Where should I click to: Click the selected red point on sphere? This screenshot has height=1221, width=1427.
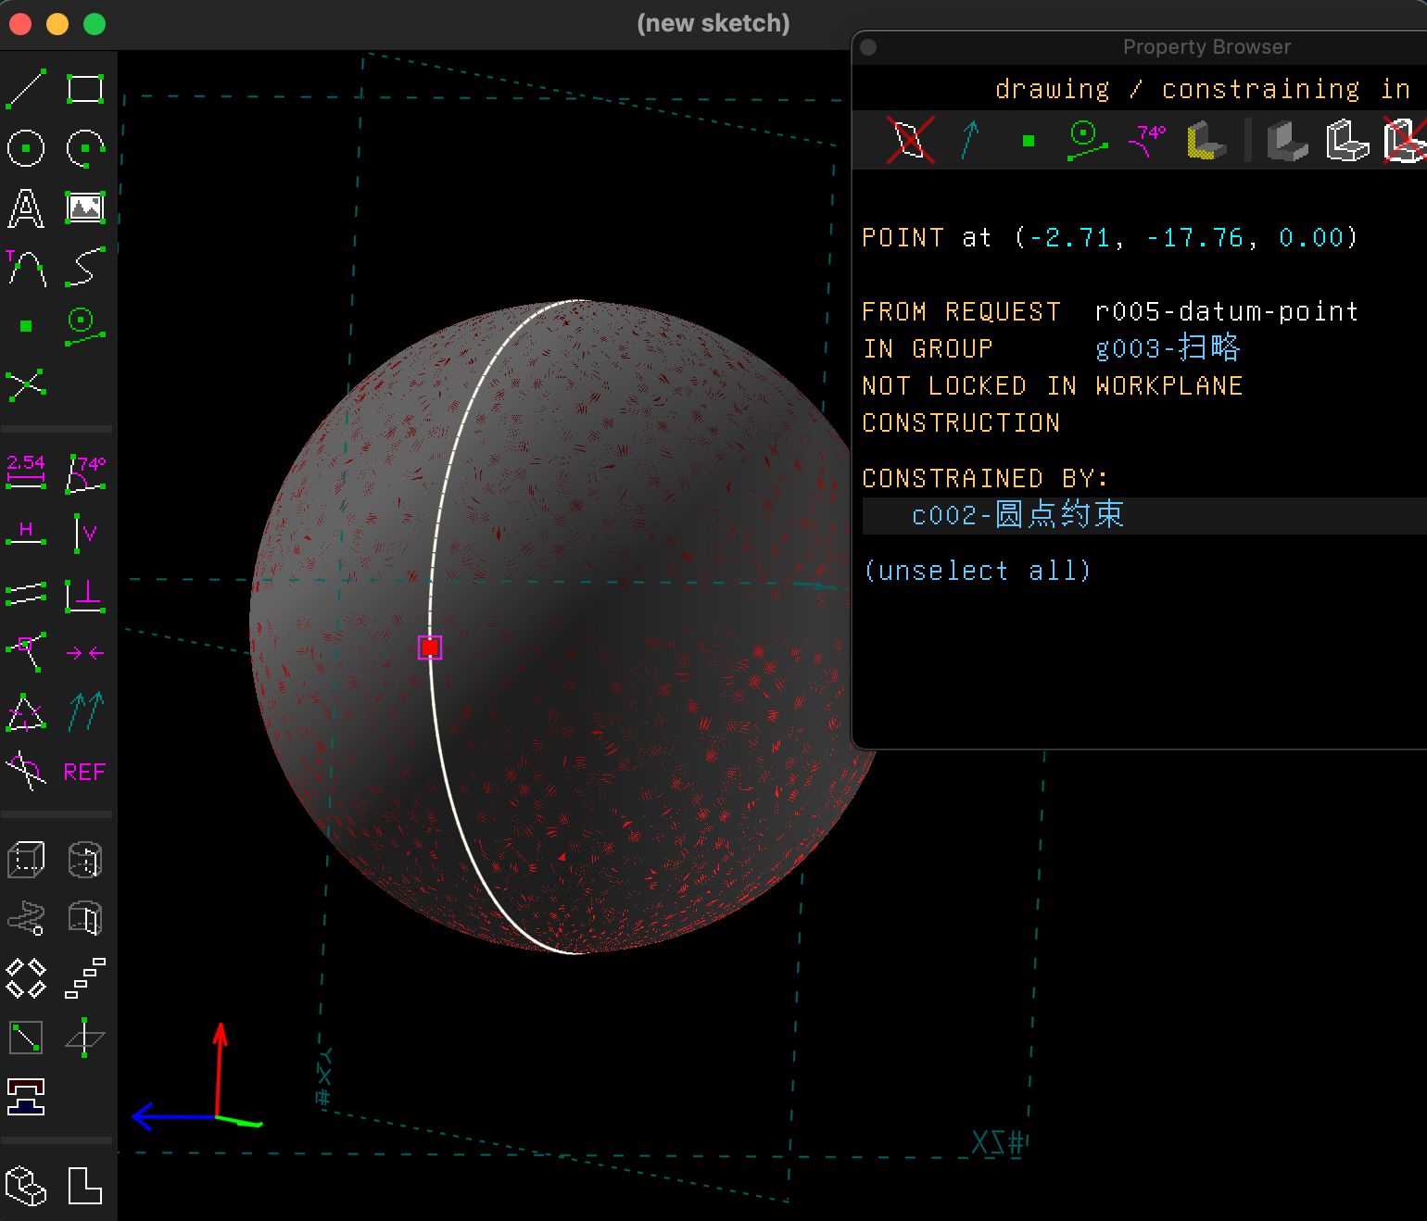click(x=430, y=648)
